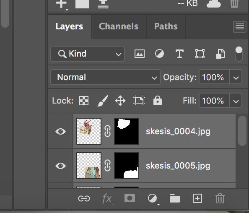Viewport: 249px width, 213px height.
Task: Hide the skesis_0004.jpg layer
Action: coord(60,131)
